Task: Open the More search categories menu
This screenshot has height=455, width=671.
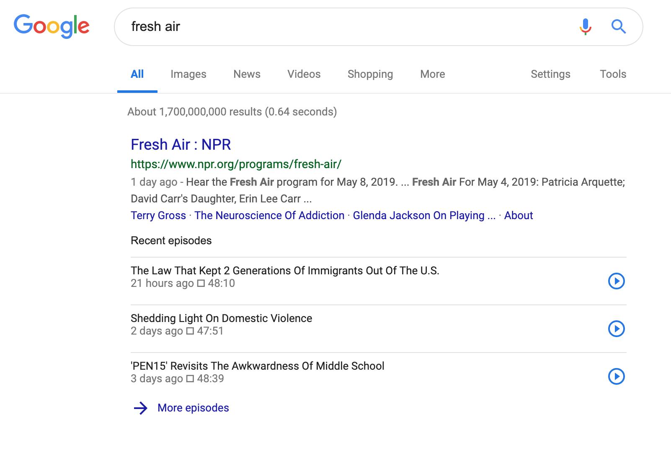Action: (433, 74)
